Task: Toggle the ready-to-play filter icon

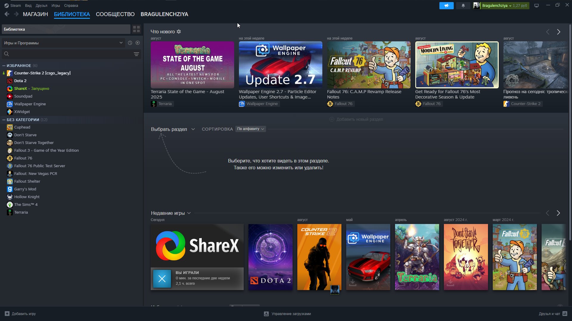Action: pos(138,43)
